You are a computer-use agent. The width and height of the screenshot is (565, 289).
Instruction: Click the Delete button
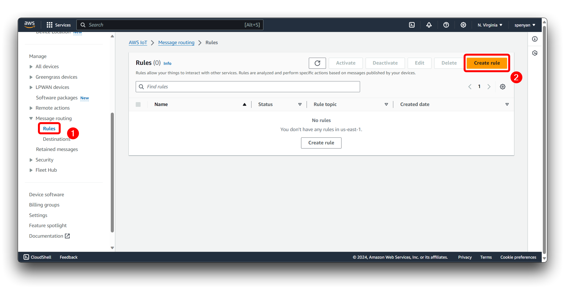(449, 63)
